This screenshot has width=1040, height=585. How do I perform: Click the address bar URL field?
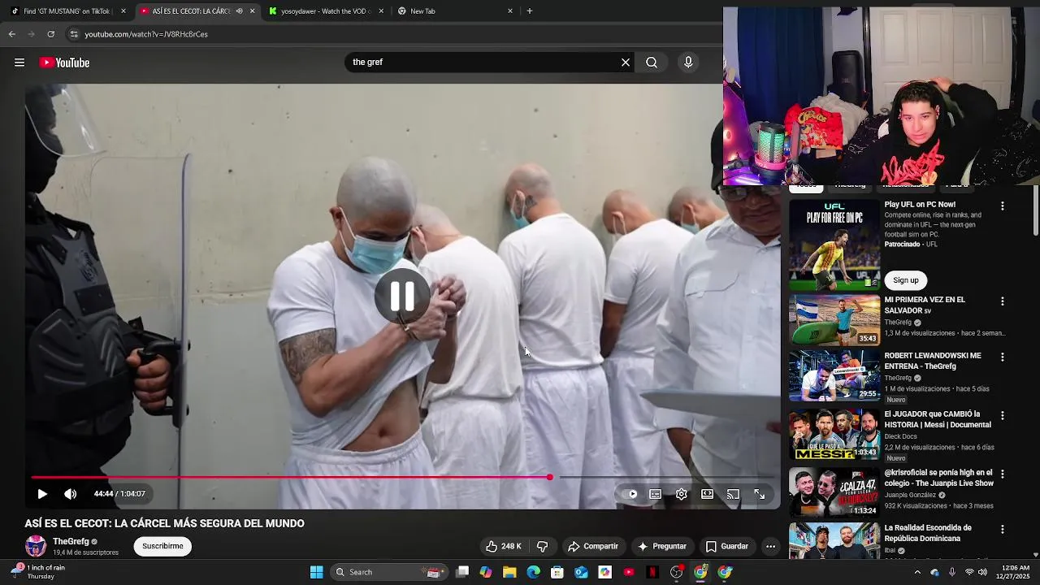tap(390, 34)
